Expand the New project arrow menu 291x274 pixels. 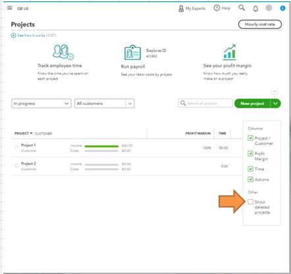pyautogui.click(x=276, y=103)
